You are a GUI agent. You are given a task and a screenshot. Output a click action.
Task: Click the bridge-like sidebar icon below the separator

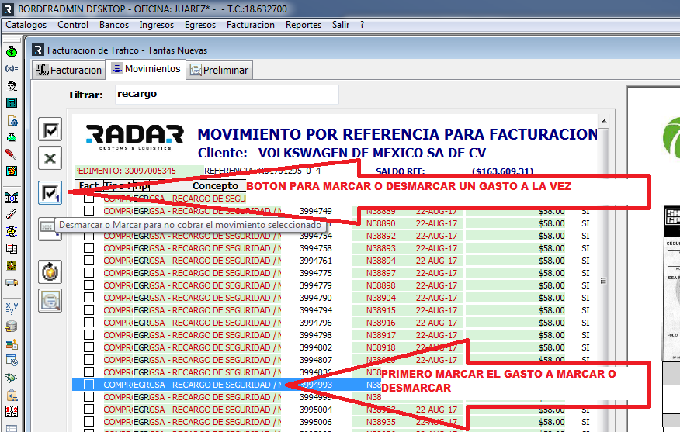pyautogui.click(x=12, y=197)
